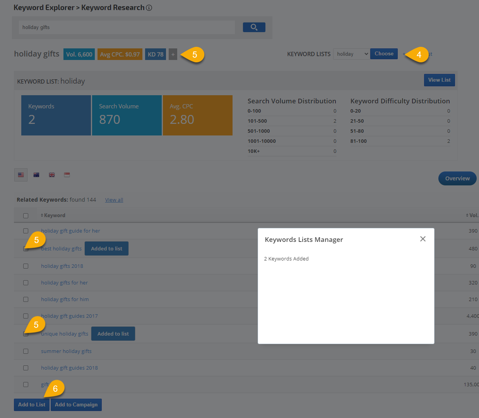The width and height of the screenshot is (479, 418).
Task: Select the Singapore flag icon
Action: (67, 175)
